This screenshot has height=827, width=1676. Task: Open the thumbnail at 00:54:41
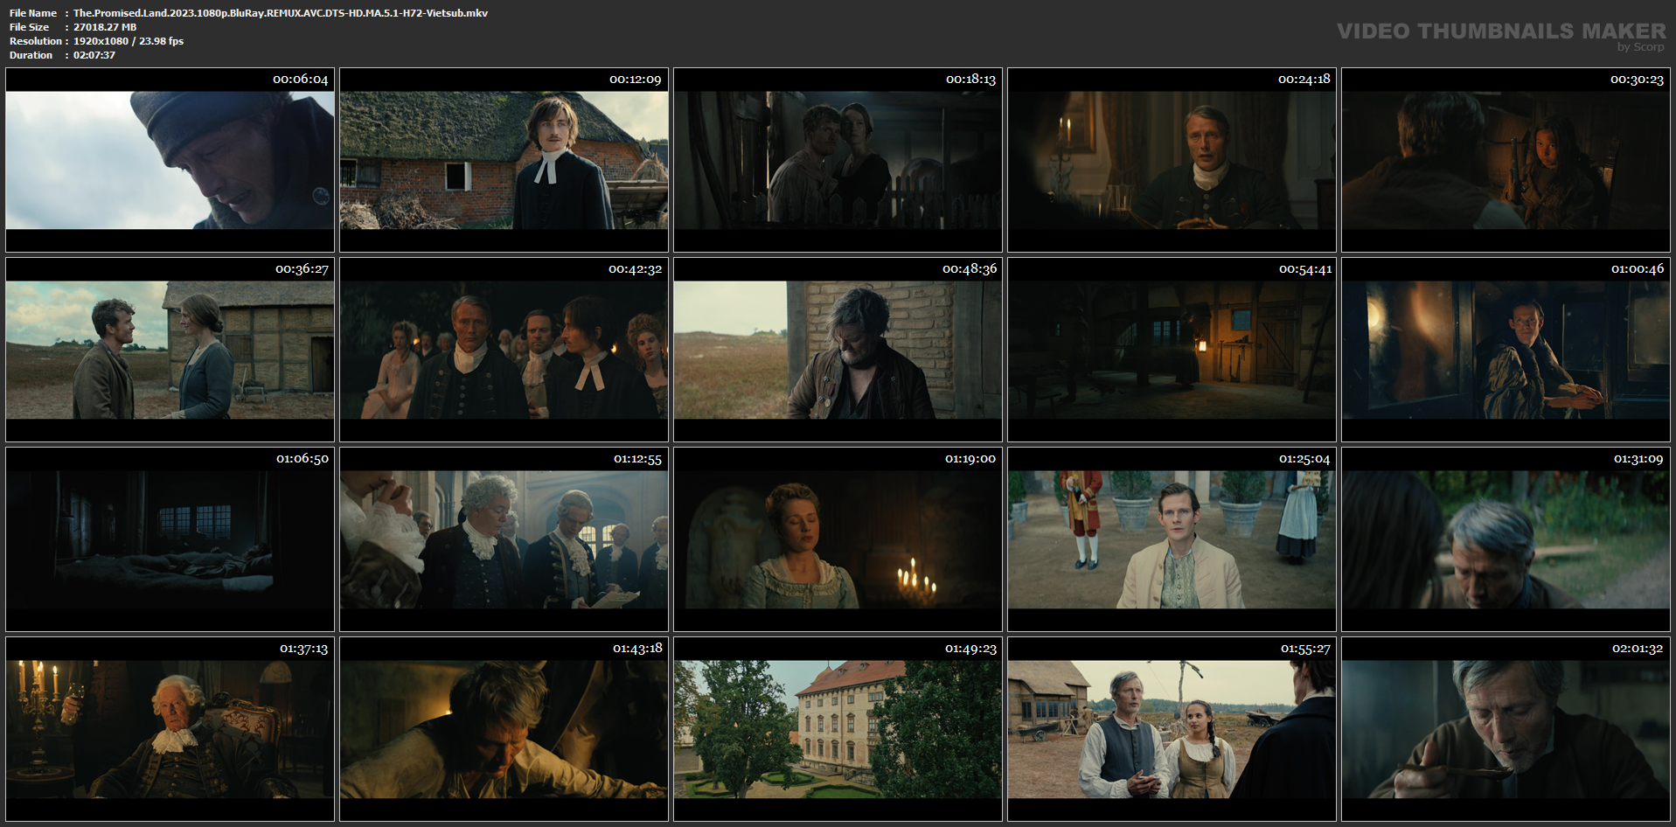(x=1172, y=350)
